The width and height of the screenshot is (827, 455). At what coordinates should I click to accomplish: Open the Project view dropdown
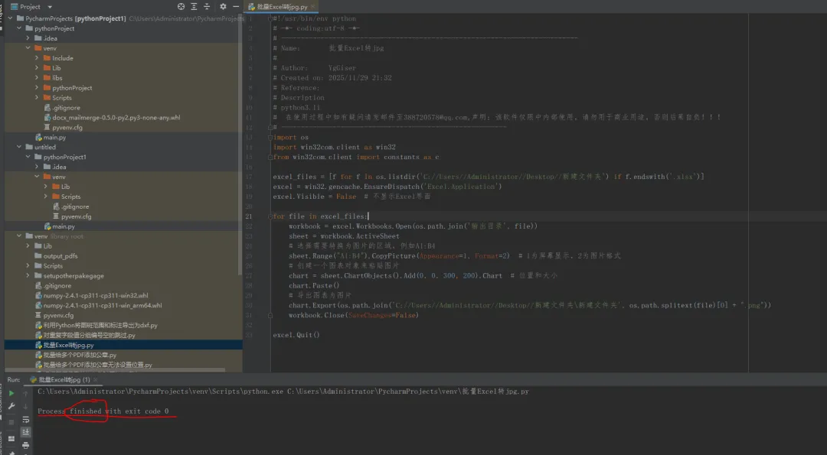click(x=49, y=6)
